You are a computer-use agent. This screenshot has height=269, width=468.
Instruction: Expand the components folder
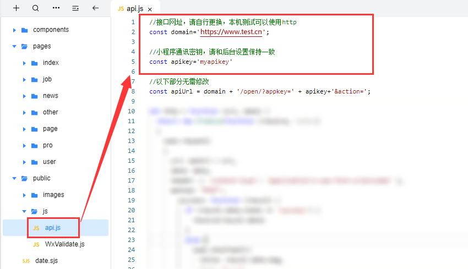(14, 30)
